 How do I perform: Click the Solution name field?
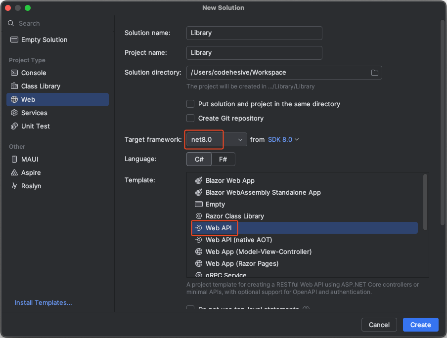coord(254,33)
